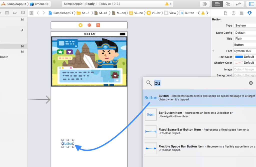Show the File inspector
Screen dimensions: 256x167
(x=225, y=13)
